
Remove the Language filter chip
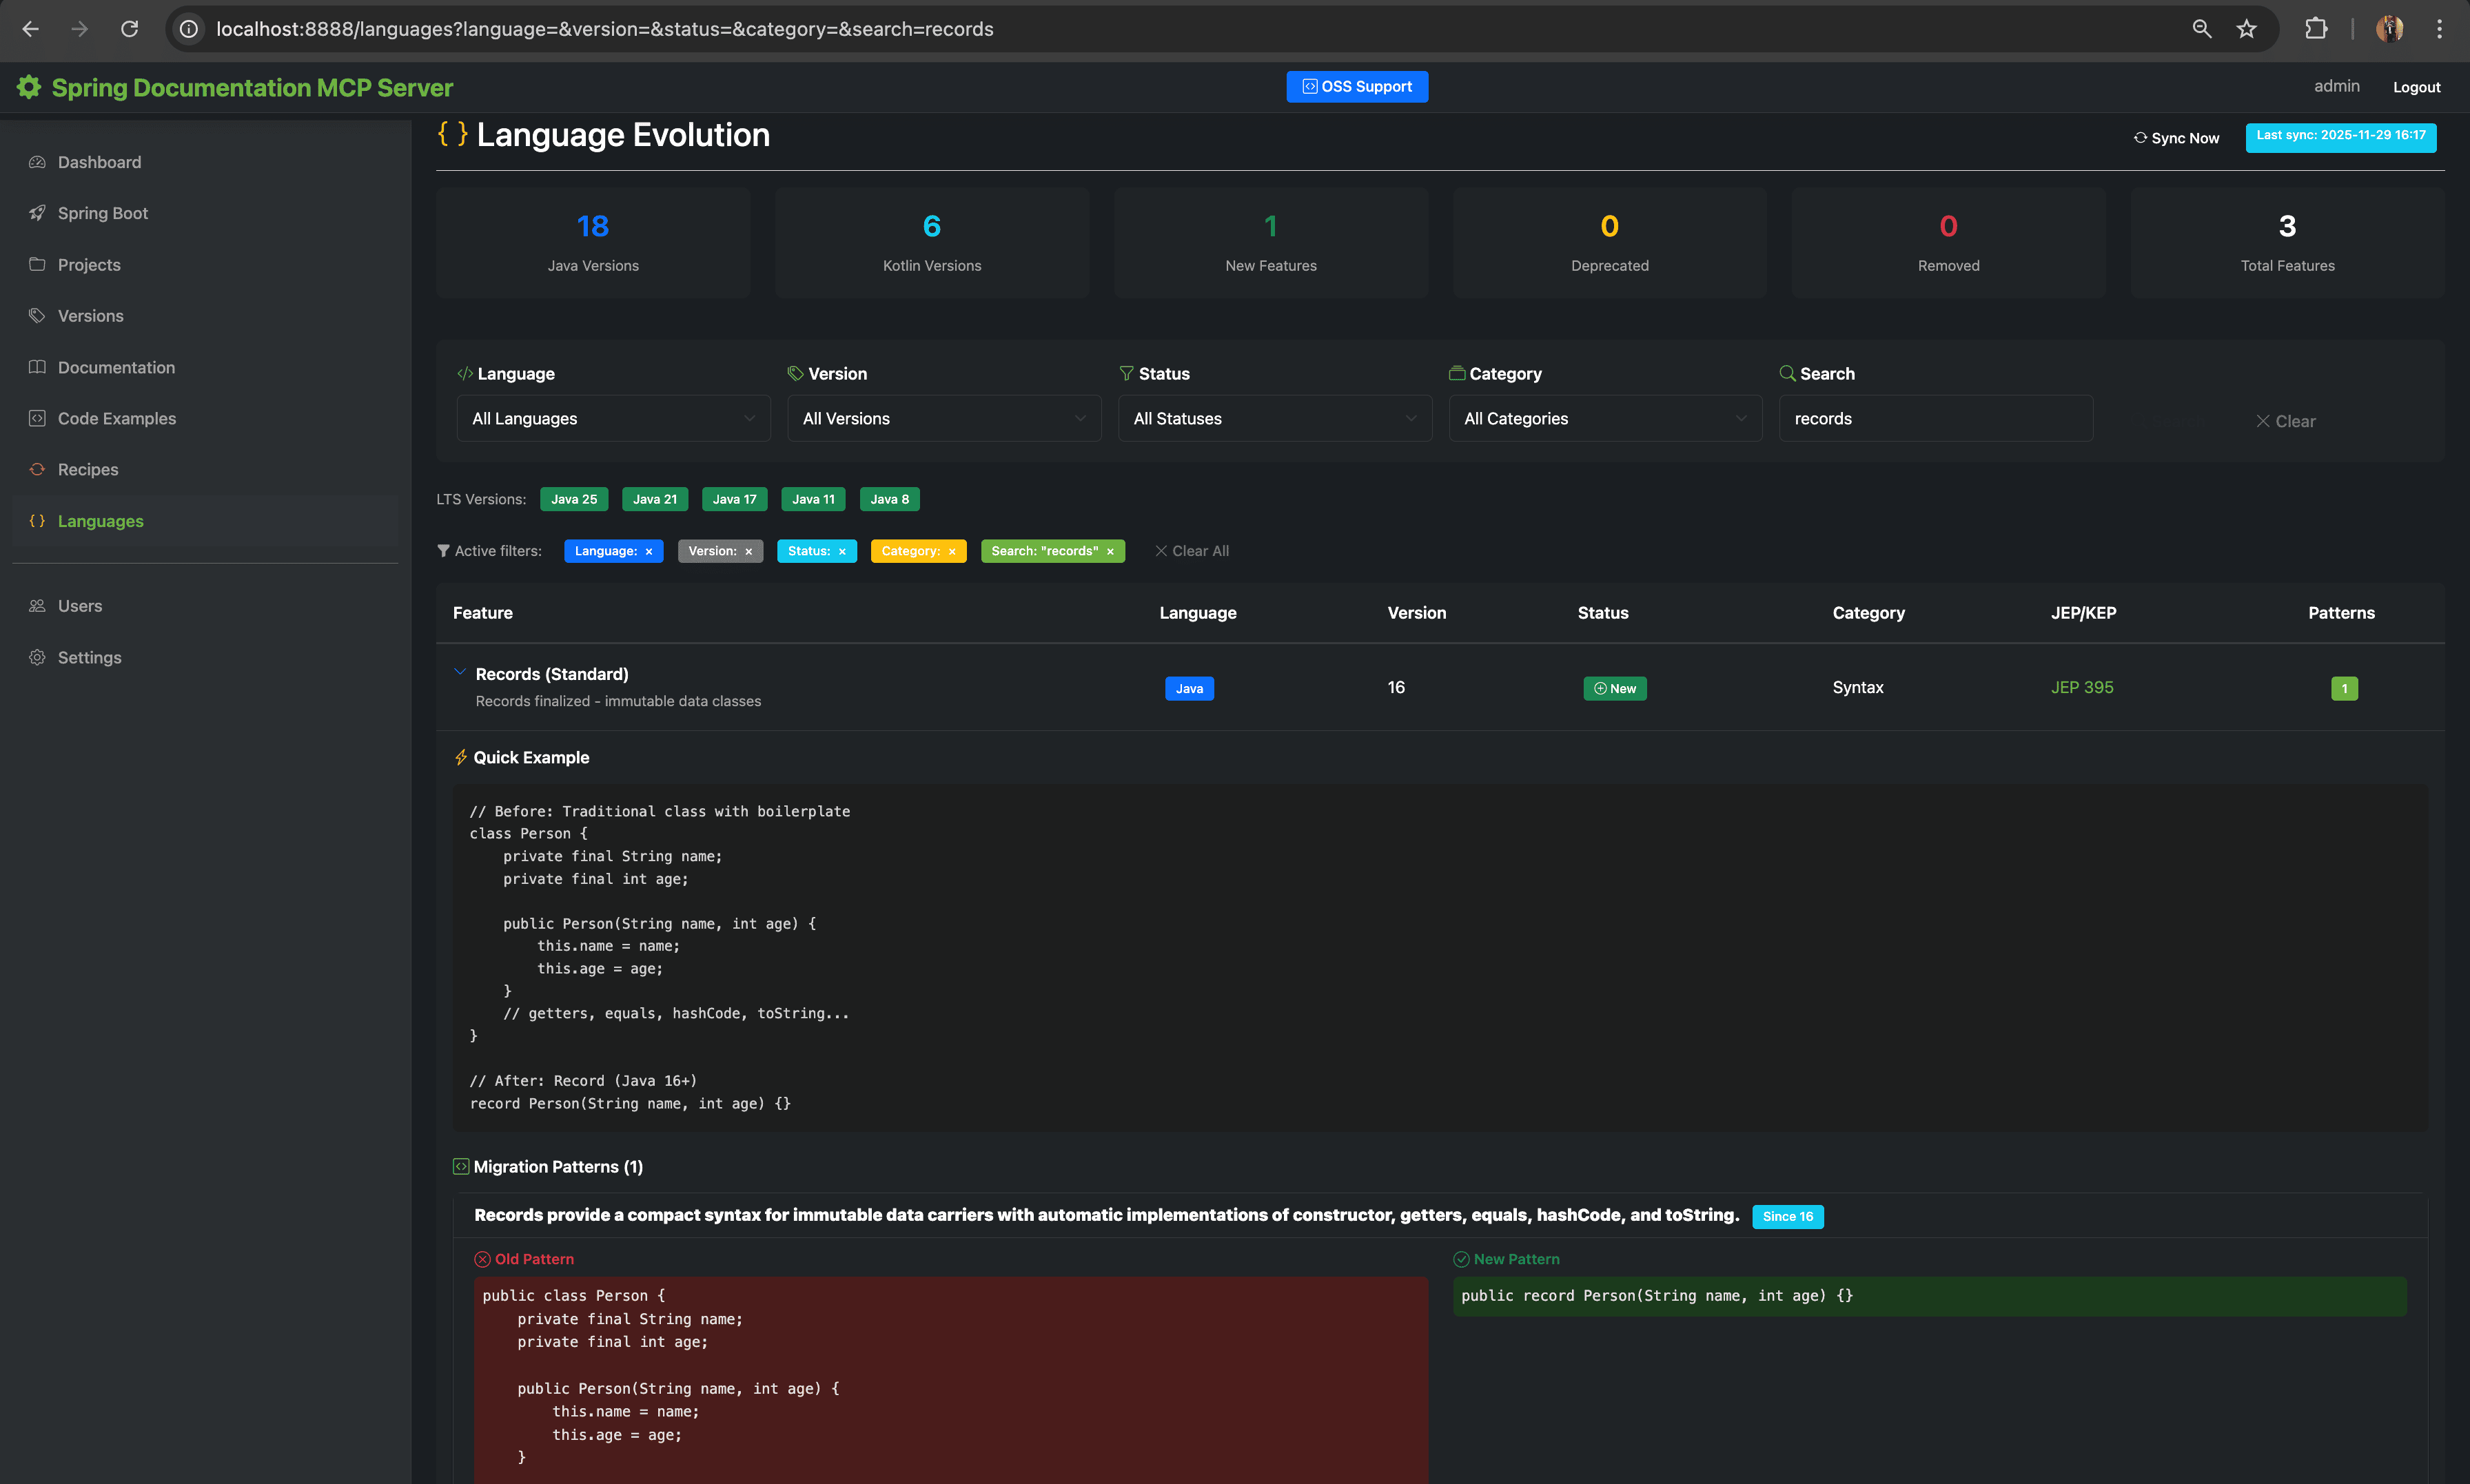[649, 552]
